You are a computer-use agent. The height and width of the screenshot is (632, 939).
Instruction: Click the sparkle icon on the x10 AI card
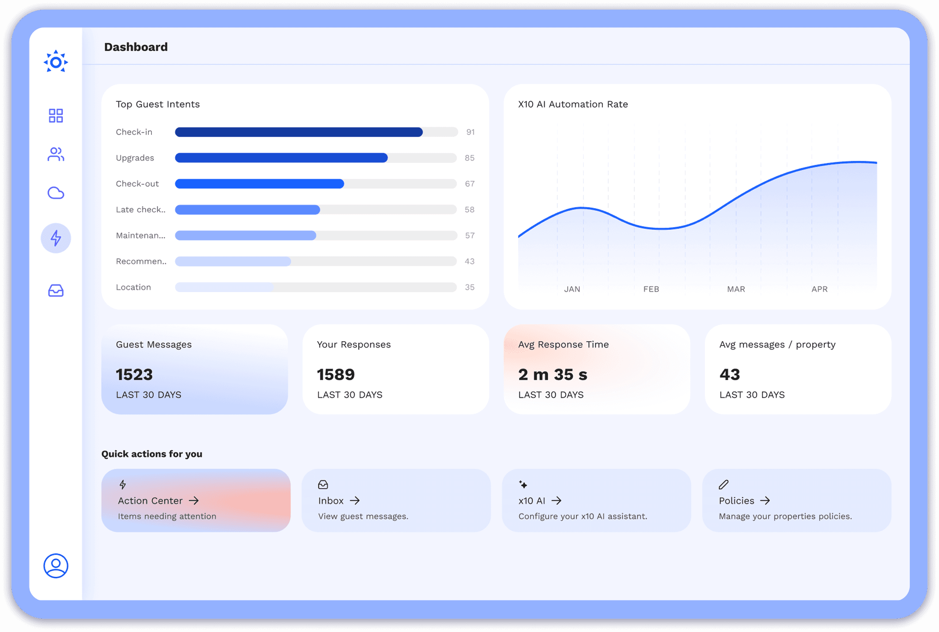pos(523,485)
